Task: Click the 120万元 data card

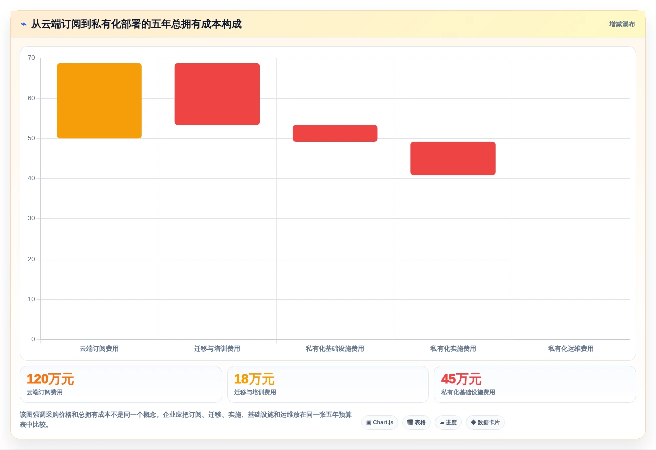Action: click(121, 384)
